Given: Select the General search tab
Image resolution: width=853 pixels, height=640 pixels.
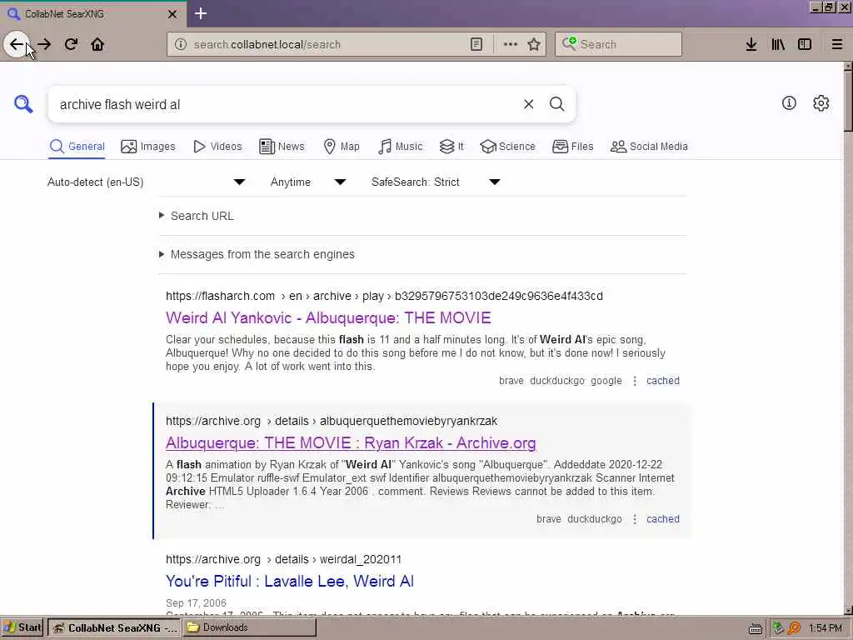Looking at the screenshot, I should 77,147.
